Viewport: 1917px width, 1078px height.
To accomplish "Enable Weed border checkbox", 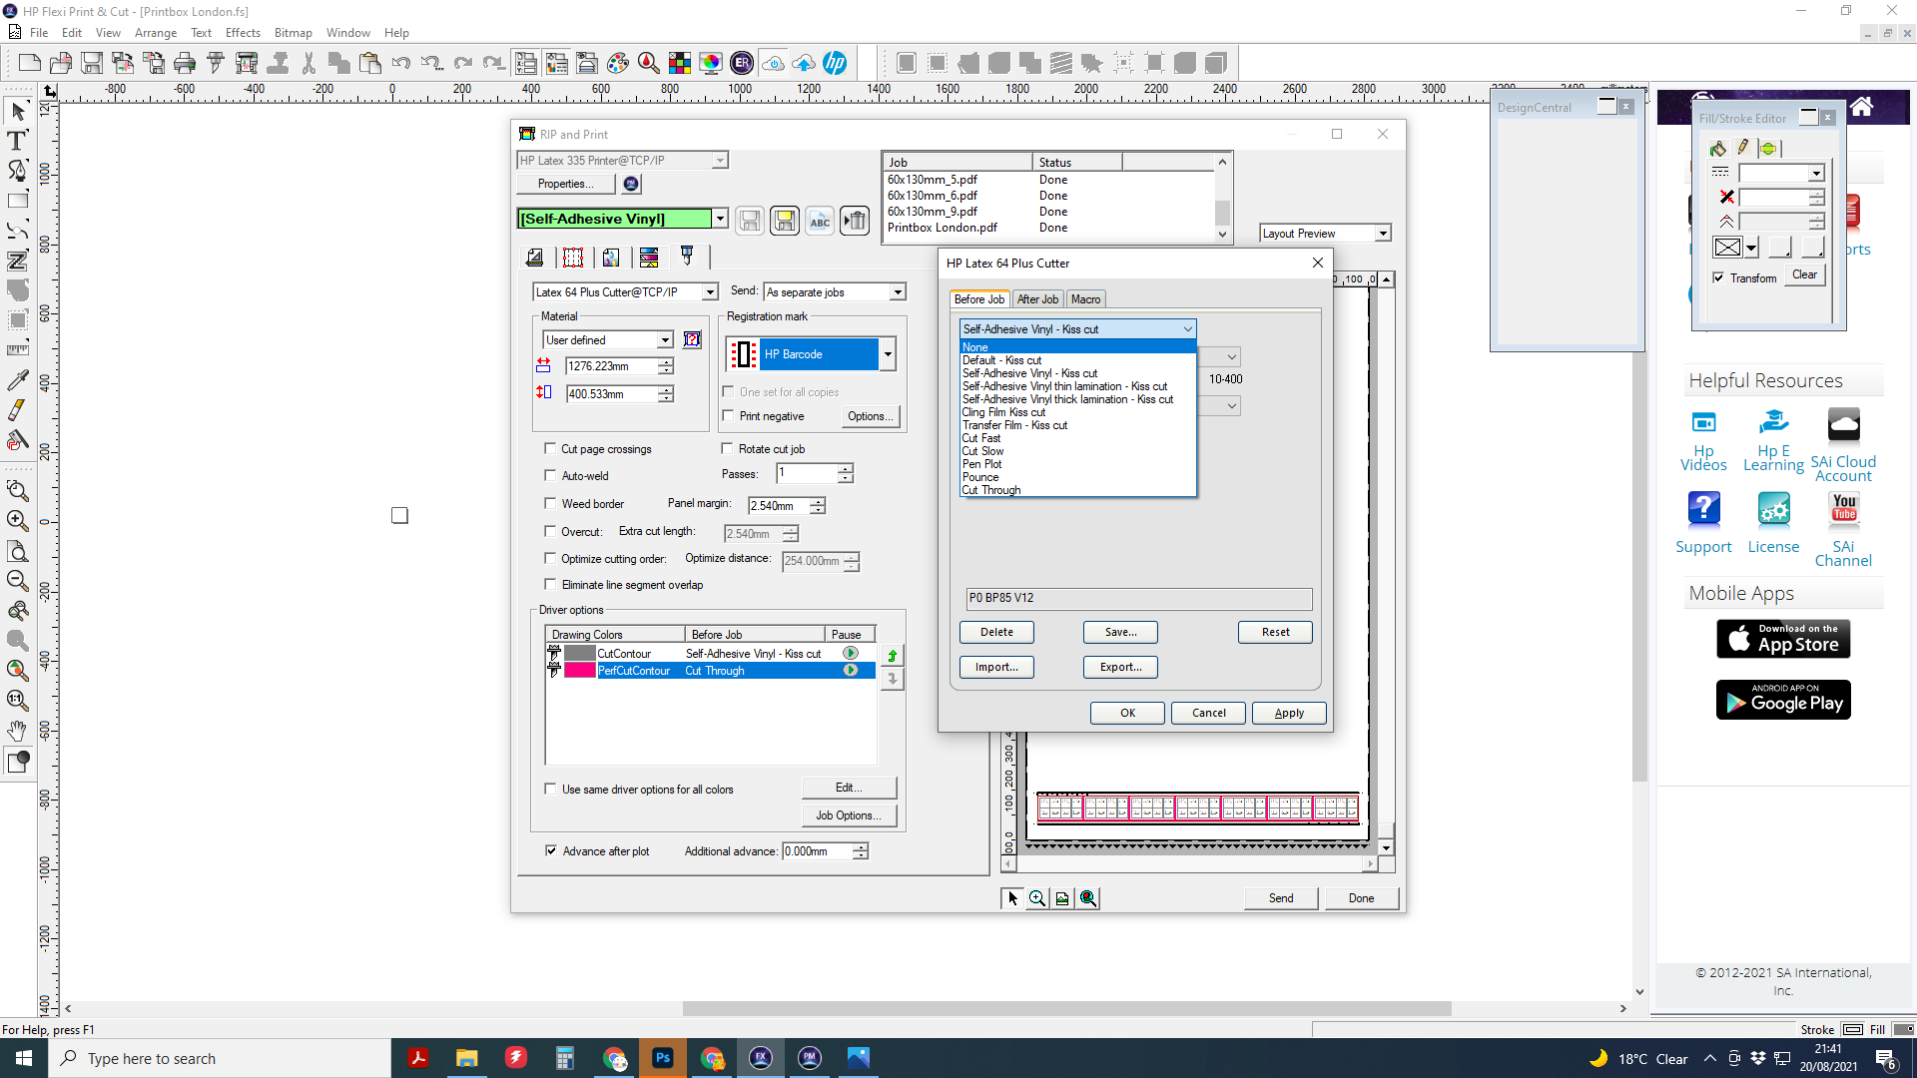I will 550,504.
